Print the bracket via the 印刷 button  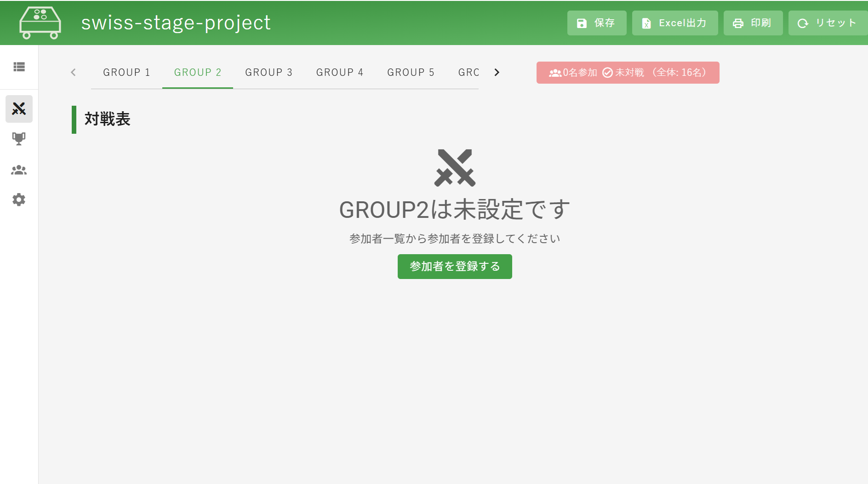point(753,23)
